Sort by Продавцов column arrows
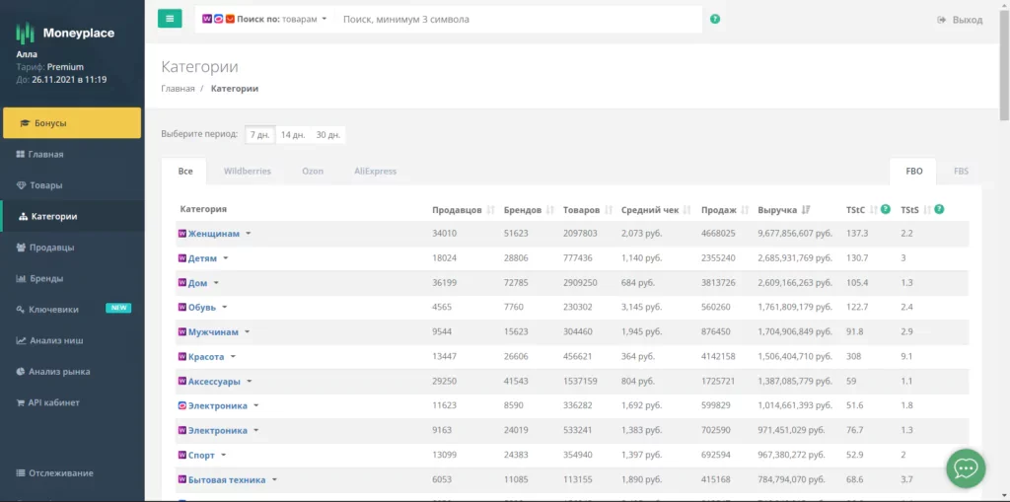Screen dimensions: 1010x502 pyautogui.click(x=488, y=210)
